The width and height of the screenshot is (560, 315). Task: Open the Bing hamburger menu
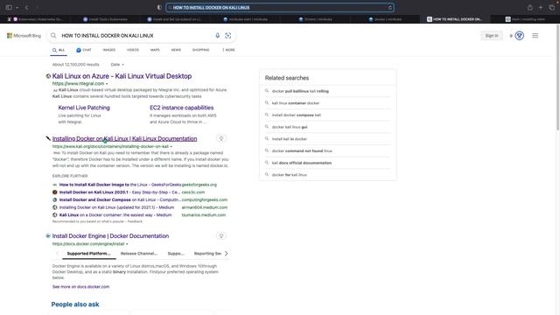click(535, 36)
